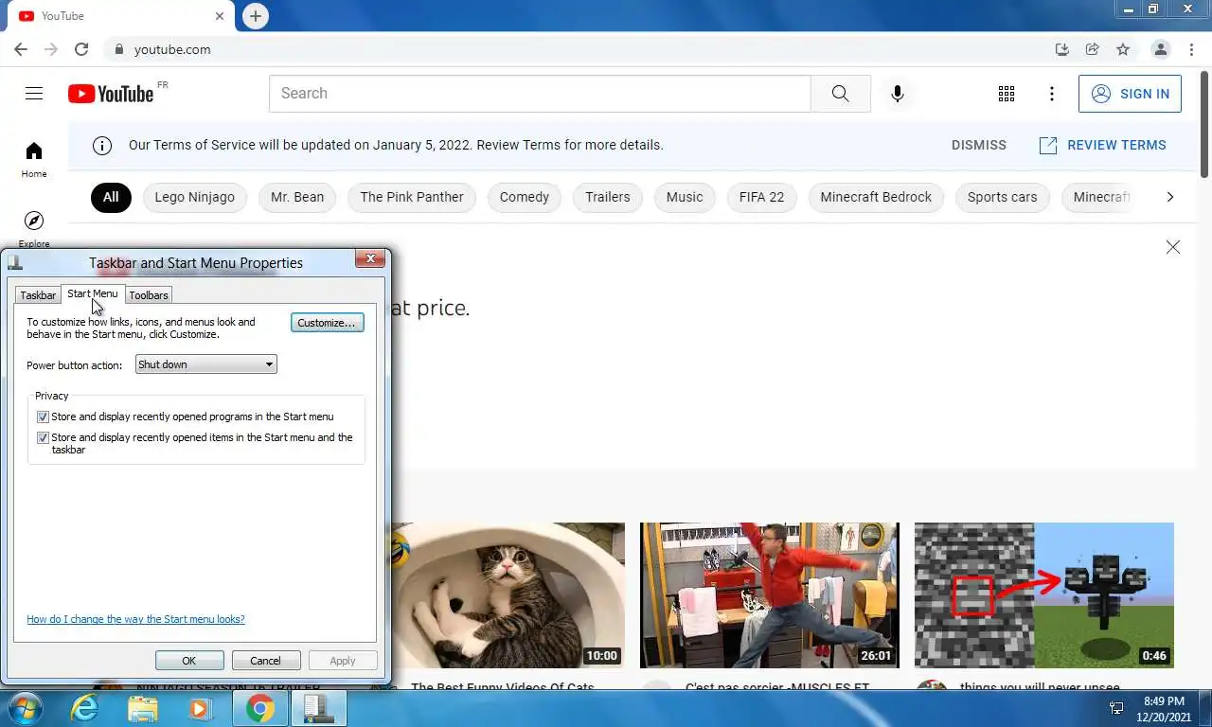Close the Taskbar Properties dialog
Viewport: 1212px width, 727px height.
[x=370, y=258]
